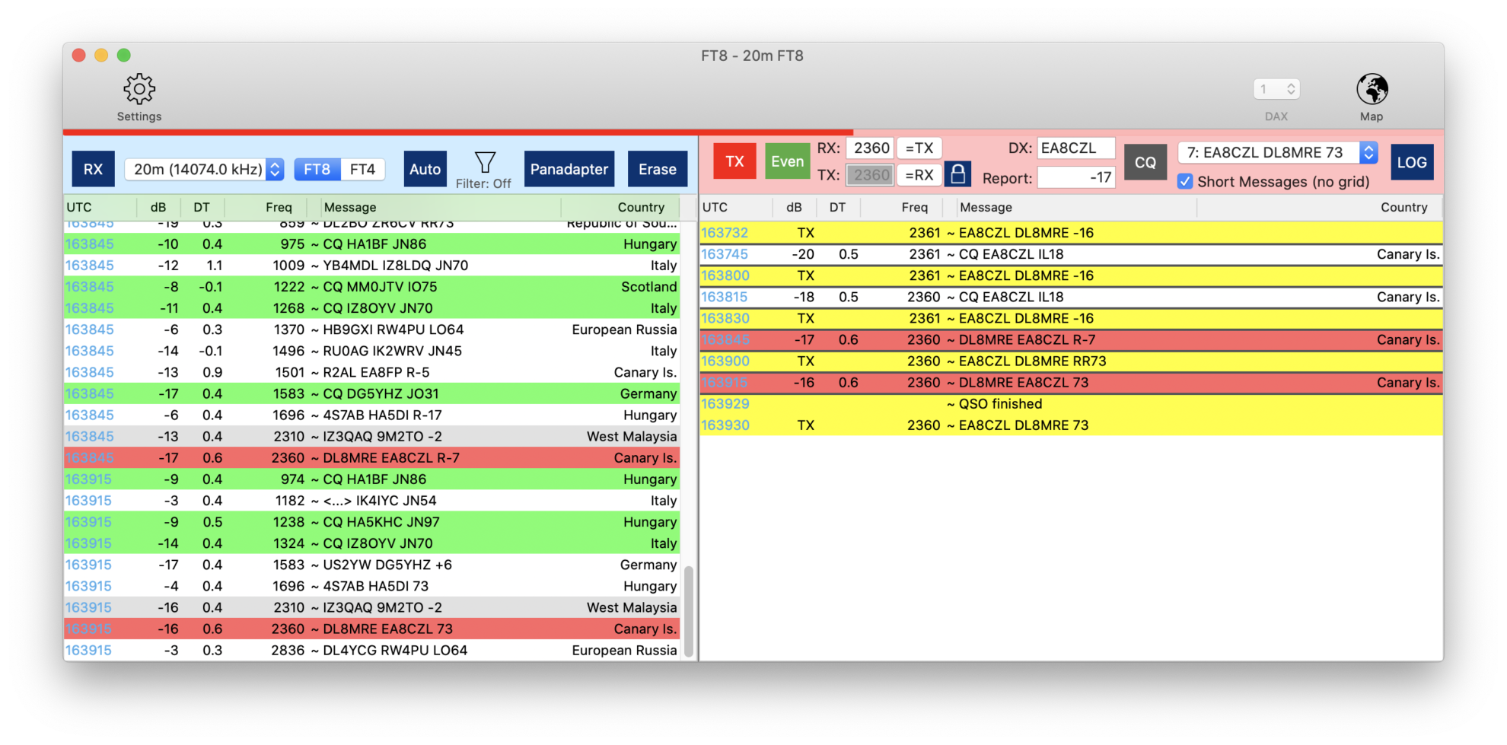Toggle the blue RX button
Screen dimensions: 1507x745
point(93,169)
